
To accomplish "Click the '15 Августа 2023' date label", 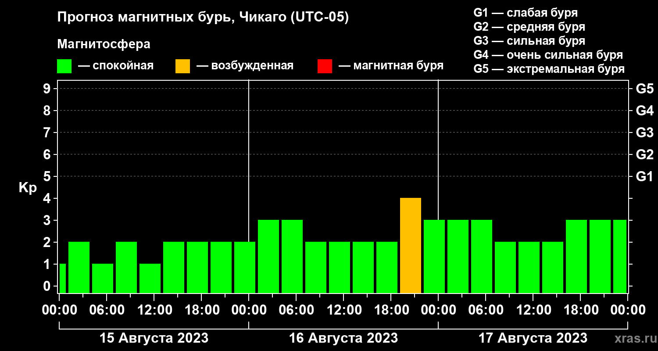I will tap(154, 338).
